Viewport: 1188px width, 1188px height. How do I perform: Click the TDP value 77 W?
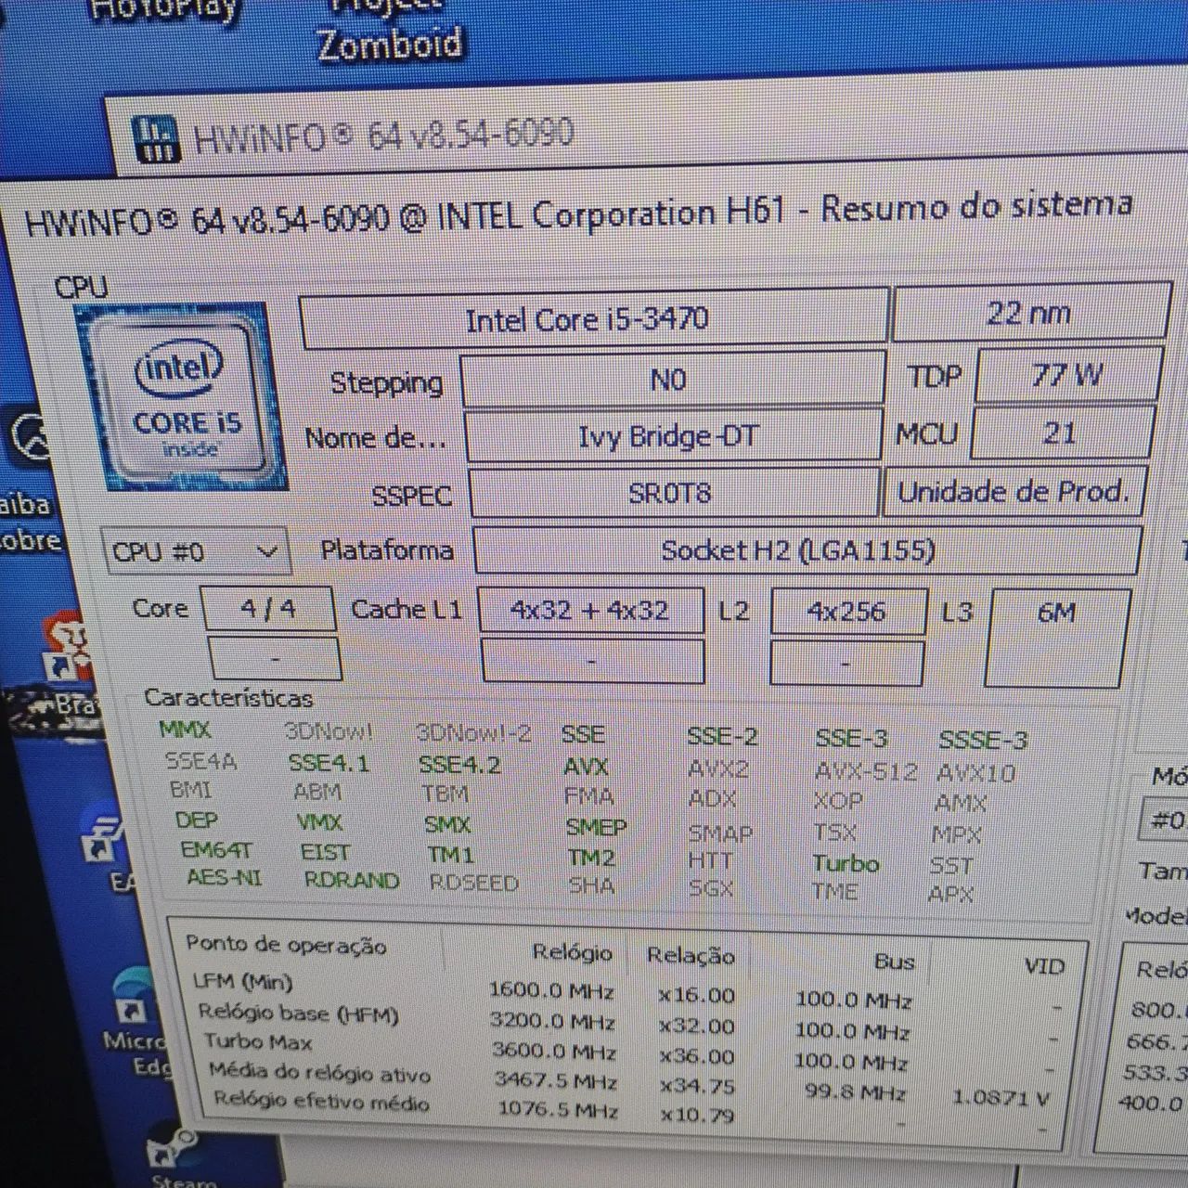[1068, 374]
